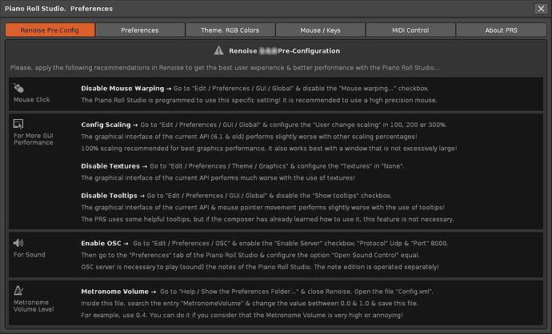552x334 pixels.
Task: Click the Mouse Click label
Action: pos(32,100)
